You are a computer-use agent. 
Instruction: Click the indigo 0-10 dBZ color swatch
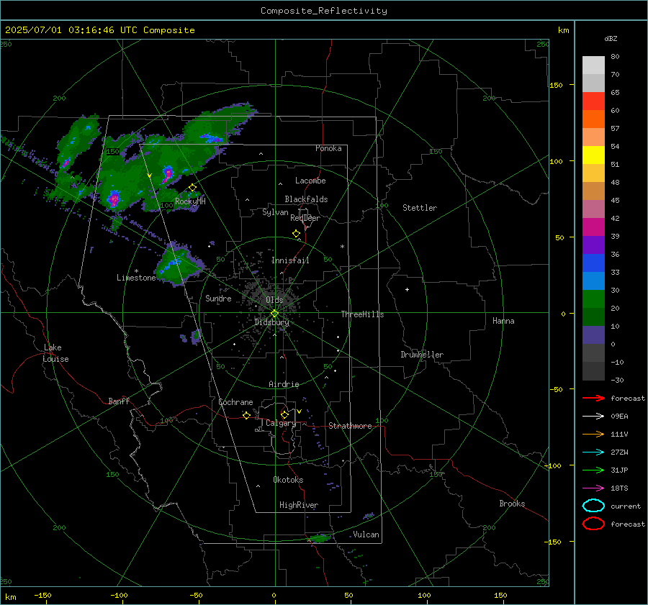pyautogui.click(x=593, y=335)
